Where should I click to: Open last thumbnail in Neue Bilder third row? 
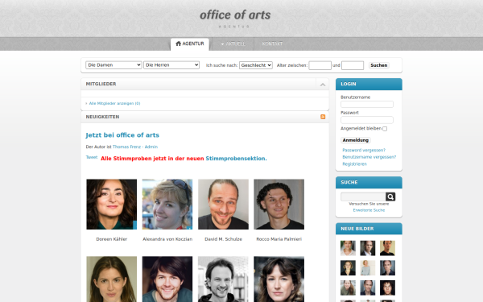pyautogui.click(x=387, y=288)
